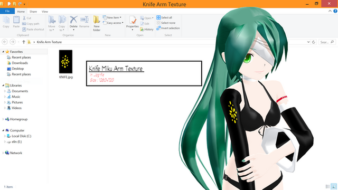This screenshot has width=338, height=190.
Task: Switch to large icons view toggle
Action: tap(334, 186)
